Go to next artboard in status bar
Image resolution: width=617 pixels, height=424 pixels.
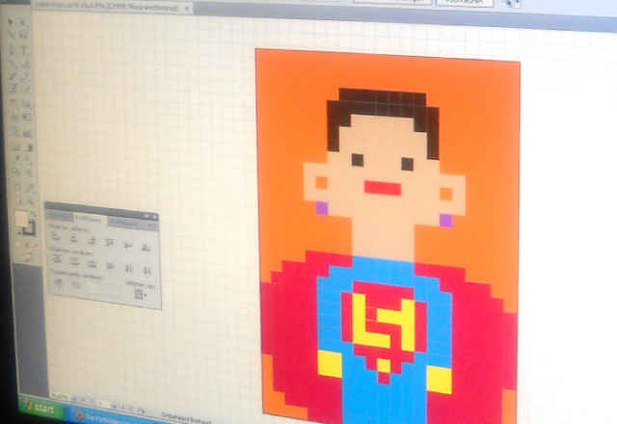(123, 407)
